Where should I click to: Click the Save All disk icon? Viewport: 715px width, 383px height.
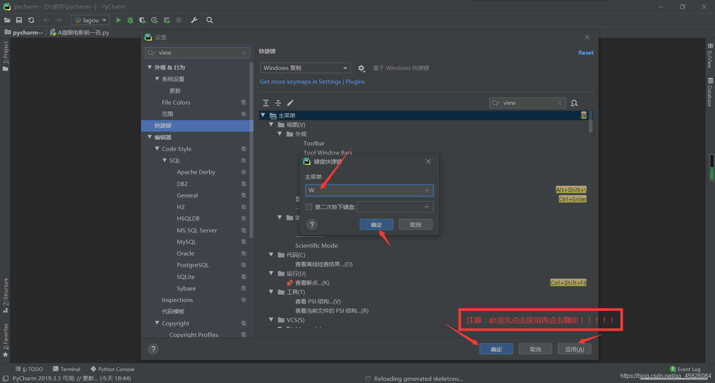tap(19, 20)
